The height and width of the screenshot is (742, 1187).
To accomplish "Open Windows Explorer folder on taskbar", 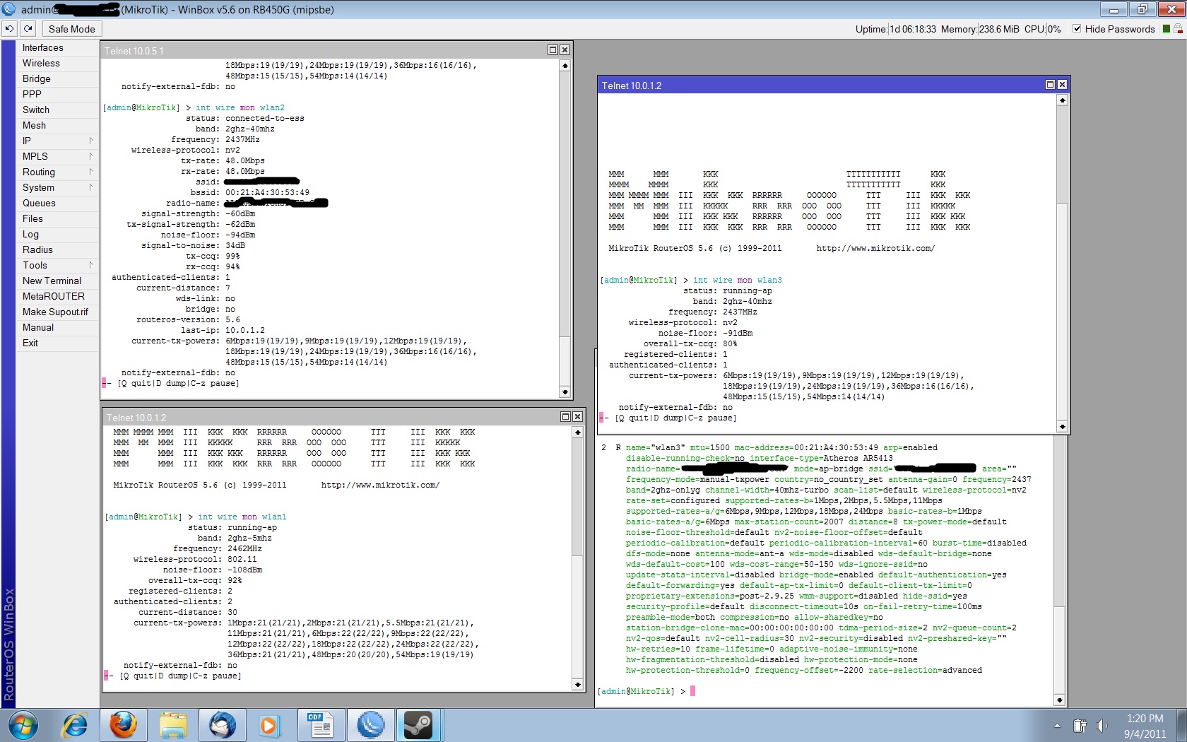I will tap(172, 726).
